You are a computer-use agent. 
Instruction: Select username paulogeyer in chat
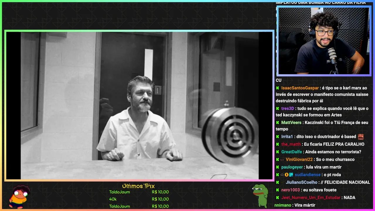pos(292,167)
